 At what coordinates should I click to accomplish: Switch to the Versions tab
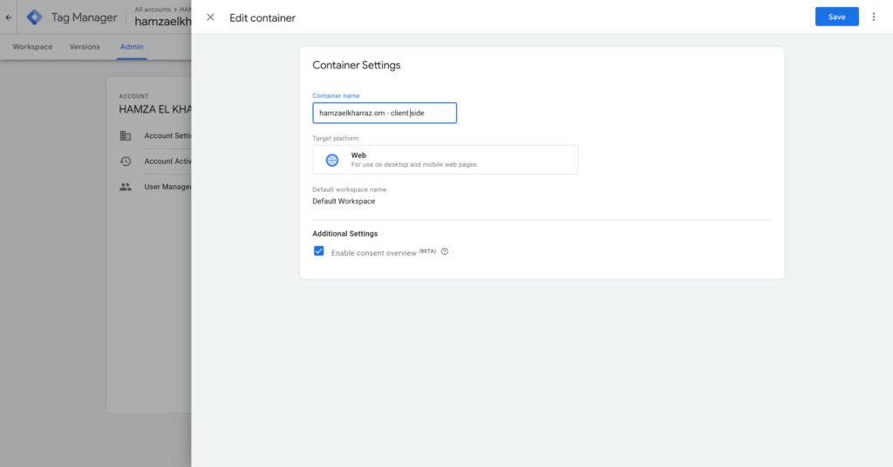(85, 47)
